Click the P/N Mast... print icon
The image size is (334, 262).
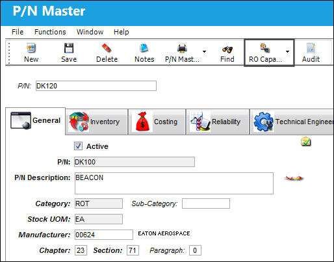[182, 48]
